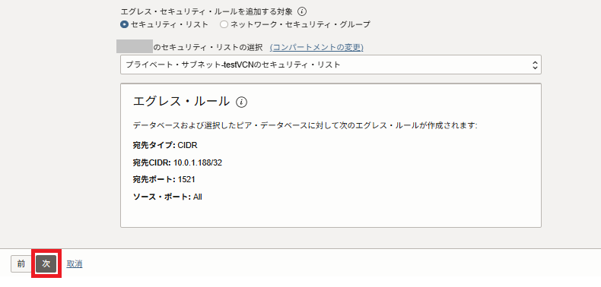Cancel using the 取消 link

75,264
